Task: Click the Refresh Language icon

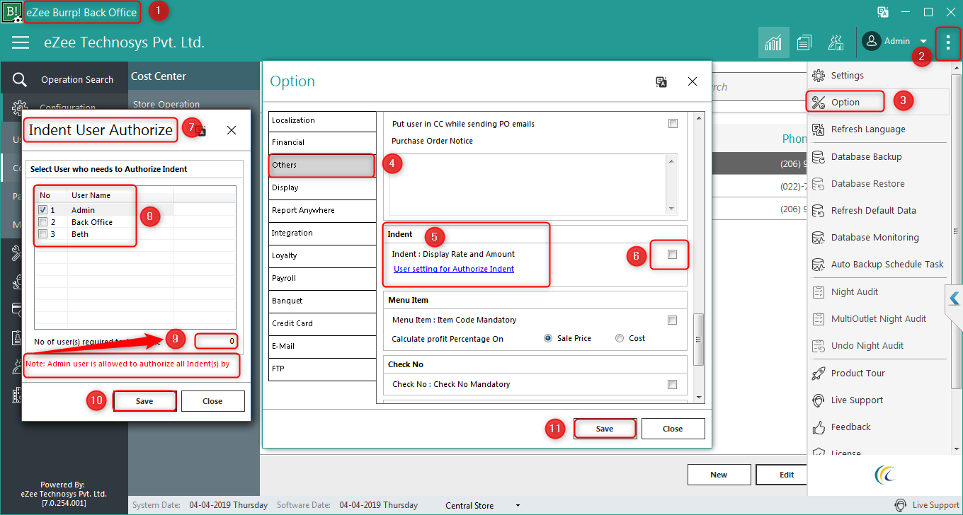Action: coord(819,129)
